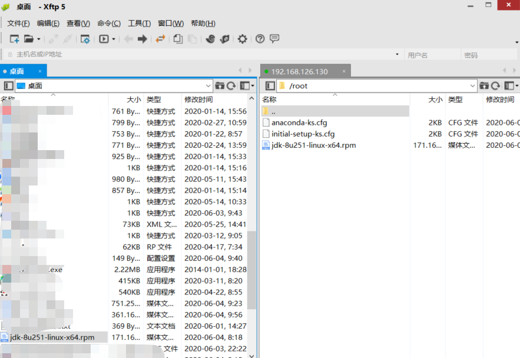Open the 查看(V) menu
The height and width of the screenshot is (358, 520).
point(78,23)
